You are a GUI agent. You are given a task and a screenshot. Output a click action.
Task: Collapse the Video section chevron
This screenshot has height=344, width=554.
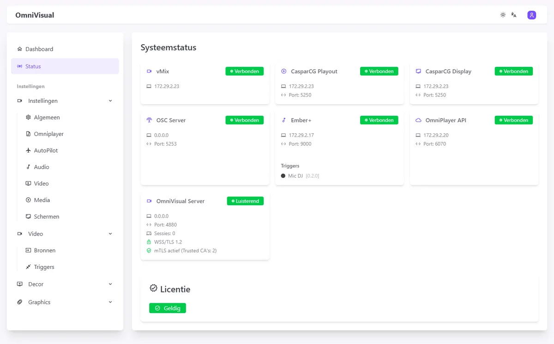[110, 234]
